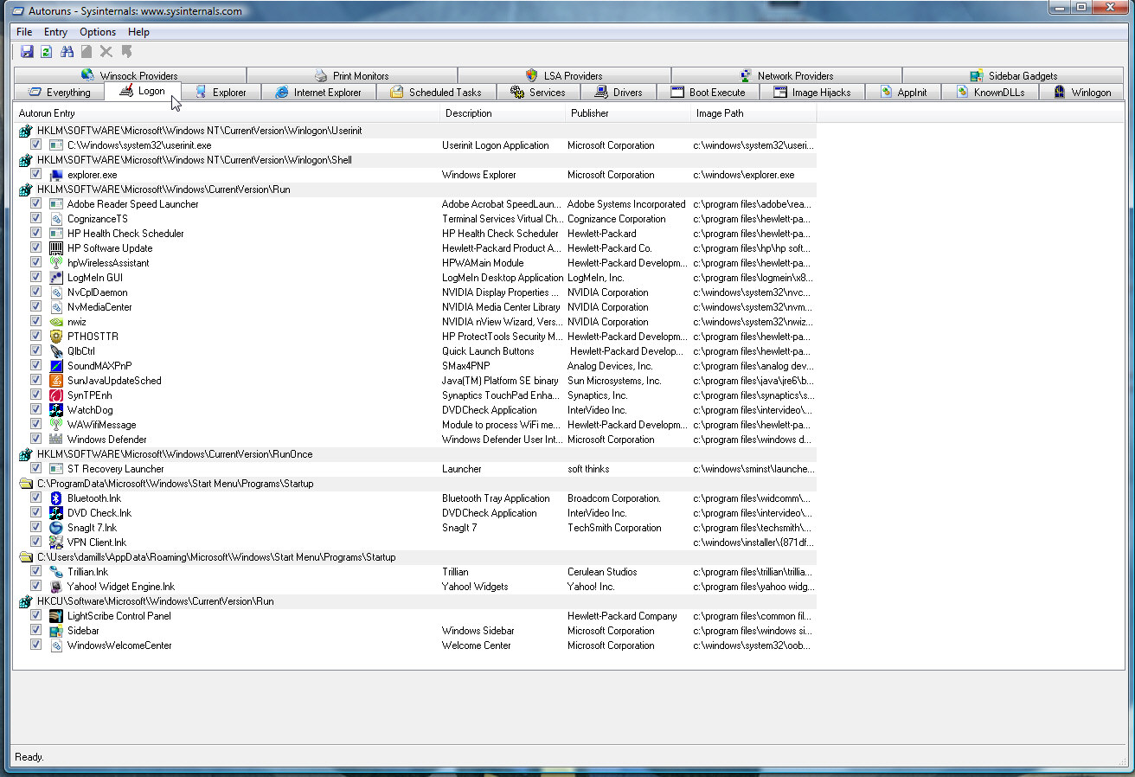Image resolution: width=1135 pixels, height=777 pixels.
Task: Click the HP Software Update entry icon
Action: (x=56, y=248)
